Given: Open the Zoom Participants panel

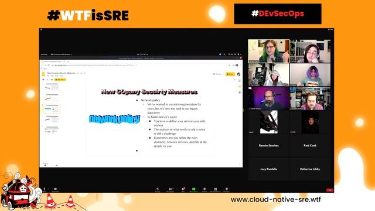Looking at the screenshot, I should point(171,190).
